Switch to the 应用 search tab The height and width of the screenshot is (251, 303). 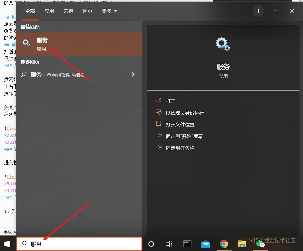point(49,11)
